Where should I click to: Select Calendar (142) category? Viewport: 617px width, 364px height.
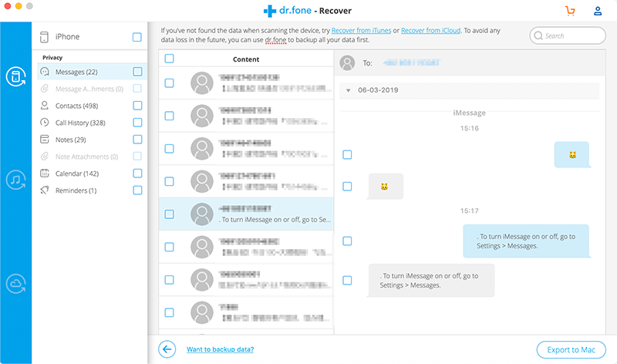tap(92, 174)
